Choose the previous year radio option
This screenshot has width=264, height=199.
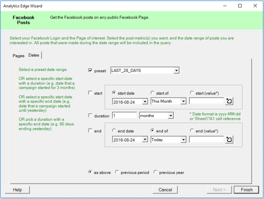coord(156,172)
